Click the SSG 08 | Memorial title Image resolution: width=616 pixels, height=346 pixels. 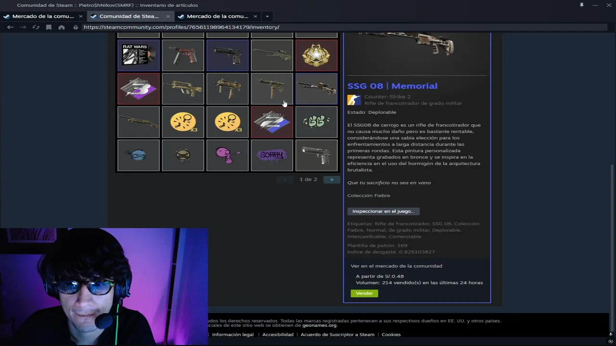click(392, 86)
